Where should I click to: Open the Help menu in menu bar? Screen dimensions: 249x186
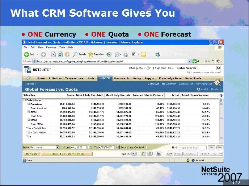coord(71,47)
